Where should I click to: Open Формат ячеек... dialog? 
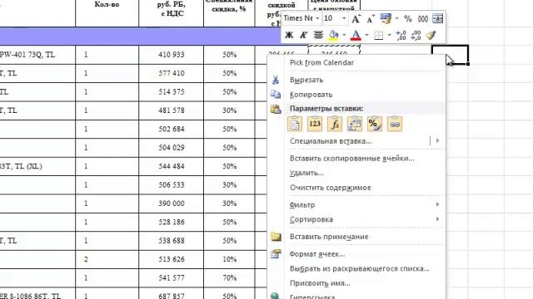click(x=317, y=254)
